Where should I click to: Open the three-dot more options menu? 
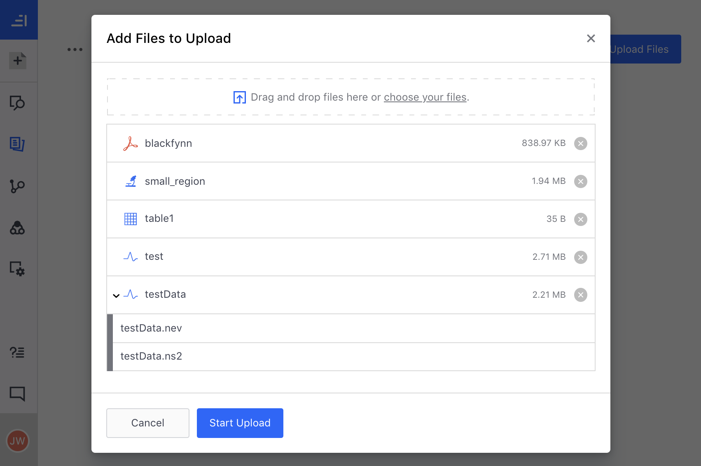(75, 49)
